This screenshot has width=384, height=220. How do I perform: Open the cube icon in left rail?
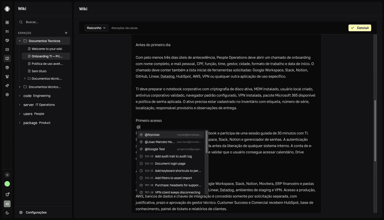7,68
